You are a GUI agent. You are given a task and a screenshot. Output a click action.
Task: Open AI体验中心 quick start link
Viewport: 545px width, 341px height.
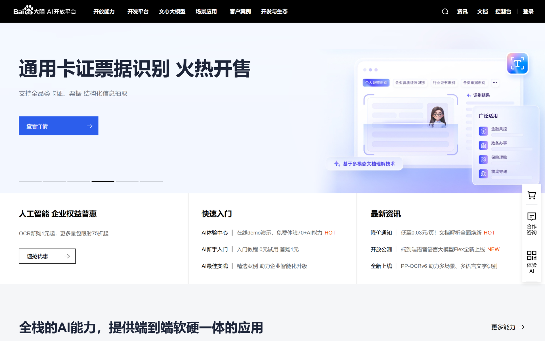click(x=269, y=233)
